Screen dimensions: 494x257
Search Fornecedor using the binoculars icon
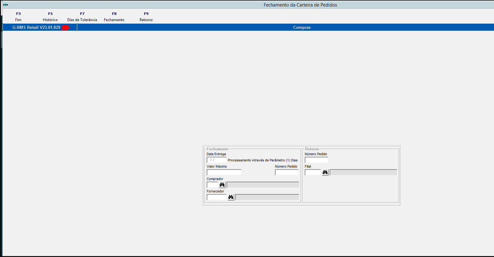pos(231,197)
